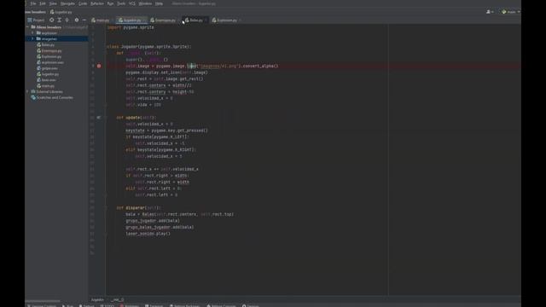Screen dimensions: 546x307
Task: Select explosion.wav in project tree
Action: click(50, 62)
